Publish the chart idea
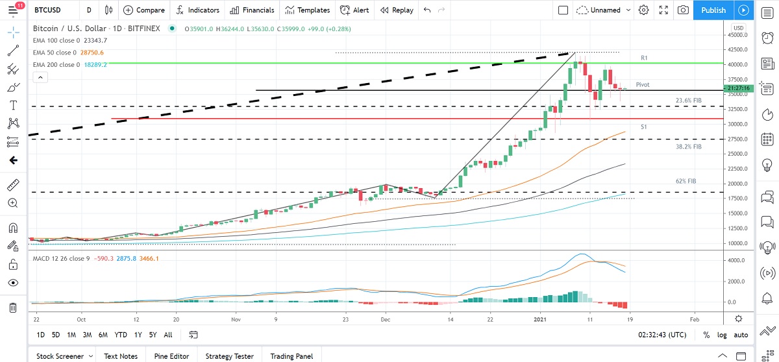 coord(713,10)
